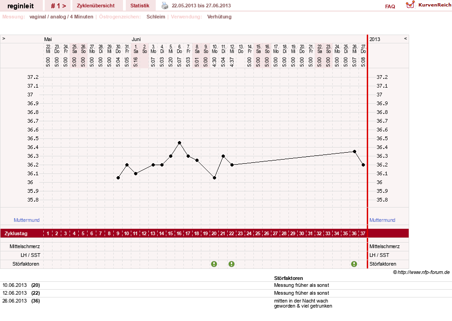Click right axis label 36.5
The width and height of the screenshot is (452, 321).
(x=382, y=138)
